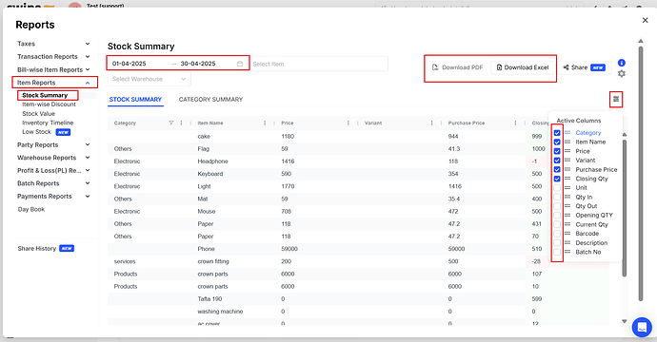Open Stock Value report
657x342 pixels.
click(x=38, y=114)
